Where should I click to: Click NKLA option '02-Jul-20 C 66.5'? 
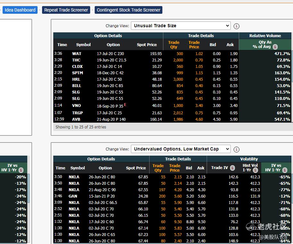tap(103, 203)
